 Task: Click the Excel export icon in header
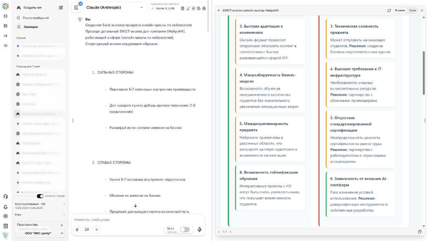[193, 9]
